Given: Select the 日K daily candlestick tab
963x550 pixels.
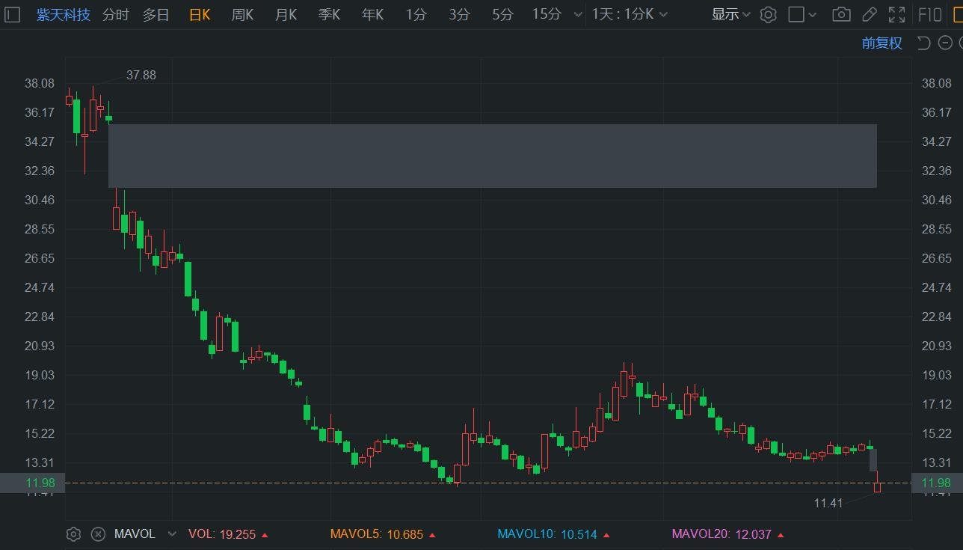Looking at the screenshot, I should [x=200, y=14].
